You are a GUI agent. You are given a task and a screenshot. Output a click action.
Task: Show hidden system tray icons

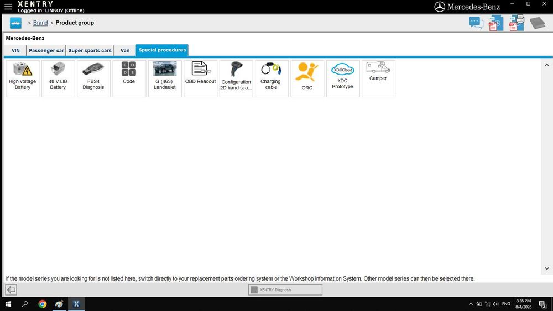pyautogui.click(x=471, y=304)
